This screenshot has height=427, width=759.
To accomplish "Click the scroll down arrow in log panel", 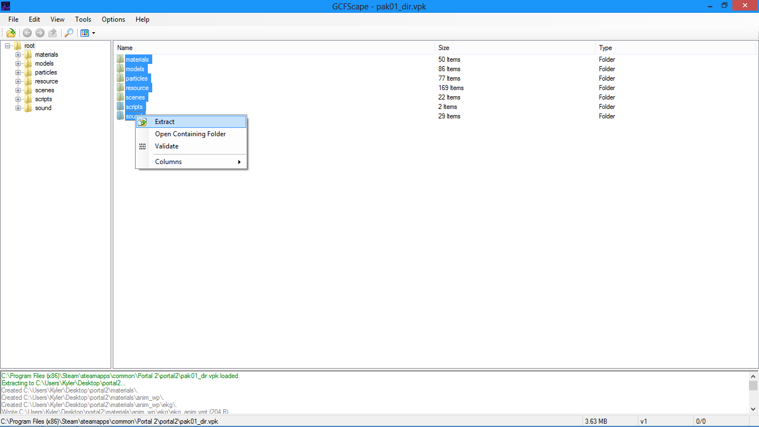I will click(753, 409).
